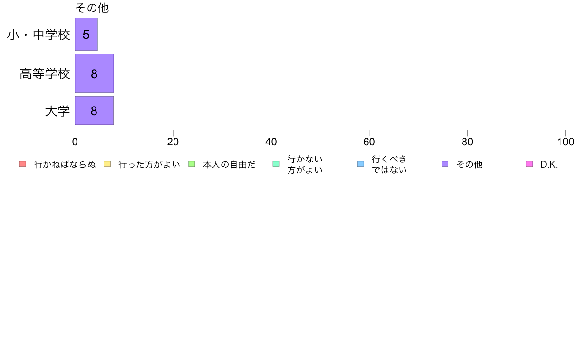The width and height of the screenshot is (579, 358).
Task: Click the 100 tick on the x-axis
Action: click(565, 142)
